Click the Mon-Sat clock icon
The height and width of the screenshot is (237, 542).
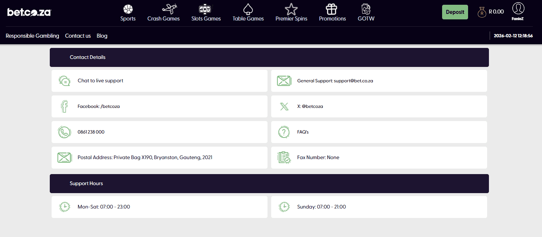[64, 207]
